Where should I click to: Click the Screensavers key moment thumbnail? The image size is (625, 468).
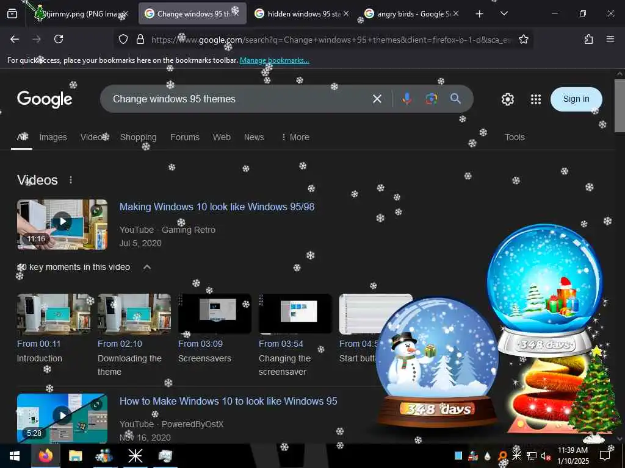point(215,314)
